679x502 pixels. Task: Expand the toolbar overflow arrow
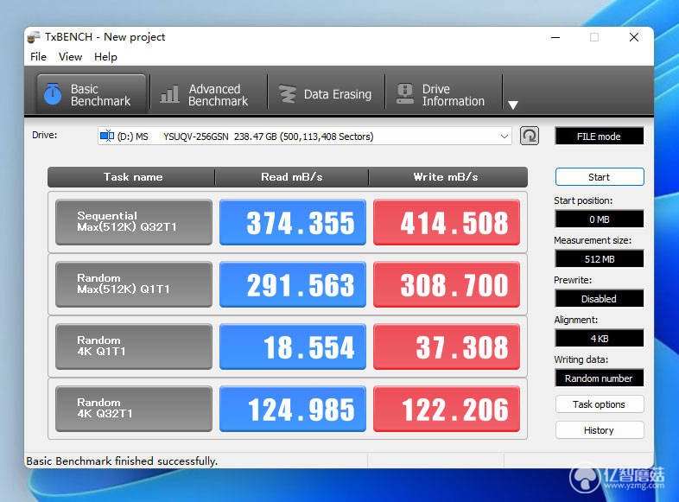[x=513, y=105]
